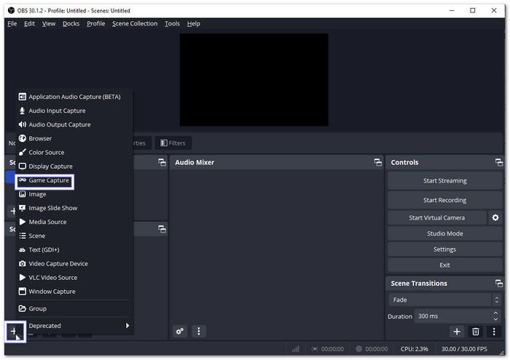Image resolution: width=510 pixels, height=360 pixels.
Task: Undock the Scenes panel
Action: [162, 162]
